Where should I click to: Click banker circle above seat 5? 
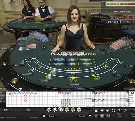pyautogui.click(x=73, y=75)
